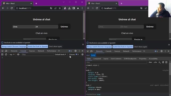
Task: Open new tab in right browser
Action: click(x=122, y=3)
